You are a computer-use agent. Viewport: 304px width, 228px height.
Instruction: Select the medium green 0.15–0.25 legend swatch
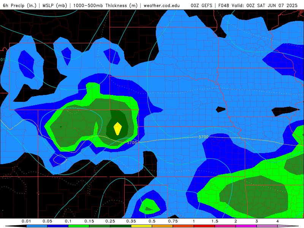coord(100,226)
